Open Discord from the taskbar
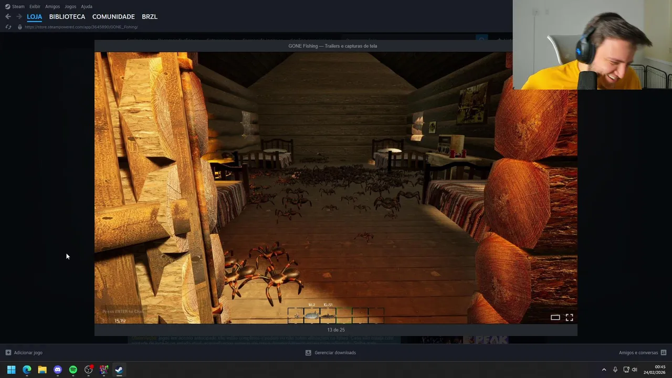This screenshot has height=378, width=672. click(x=58, y=370)
